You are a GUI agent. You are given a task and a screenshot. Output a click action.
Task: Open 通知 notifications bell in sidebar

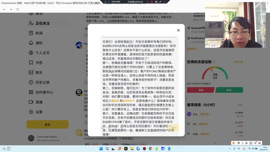tap(31, 43)
